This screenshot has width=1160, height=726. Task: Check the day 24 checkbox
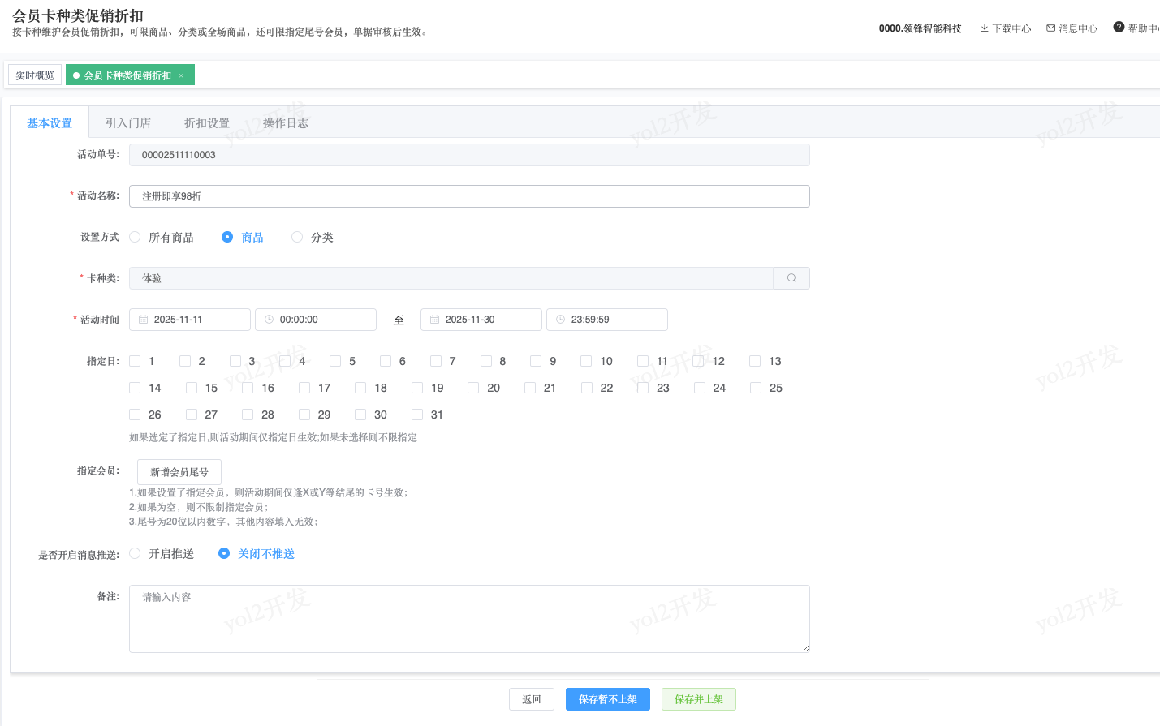pos(700,388)
